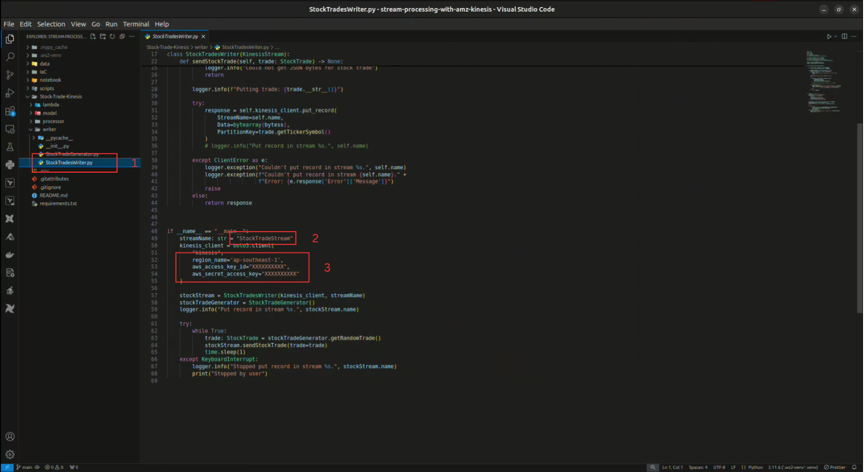Viewport: 865px width, 472px height.
Task: Open the Source Control view
Action: click(x=10, y=75)
